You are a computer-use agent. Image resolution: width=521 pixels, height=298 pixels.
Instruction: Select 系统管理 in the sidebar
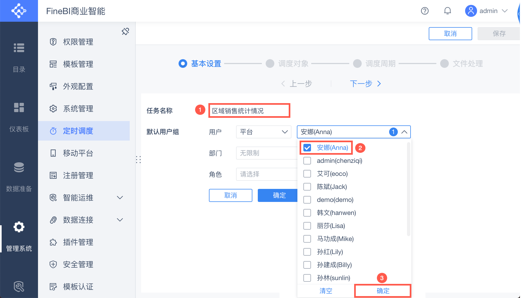[x=78, y=109]
